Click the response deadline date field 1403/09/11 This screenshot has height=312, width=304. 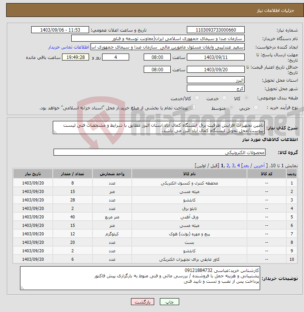(216, 57)
